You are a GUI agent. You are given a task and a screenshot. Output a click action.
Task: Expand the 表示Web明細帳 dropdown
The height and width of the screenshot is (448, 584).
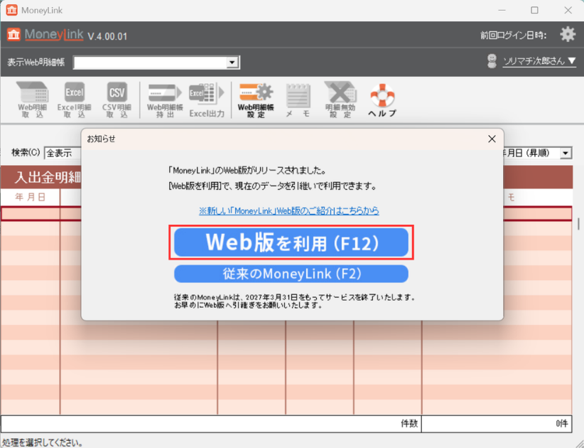tap(232, 63)
